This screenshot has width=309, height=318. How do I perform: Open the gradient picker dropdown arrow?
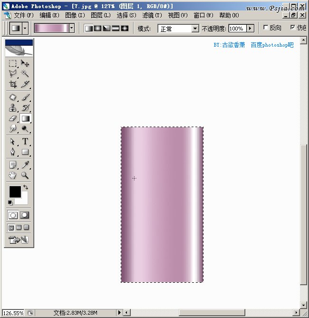click(72, 28)
